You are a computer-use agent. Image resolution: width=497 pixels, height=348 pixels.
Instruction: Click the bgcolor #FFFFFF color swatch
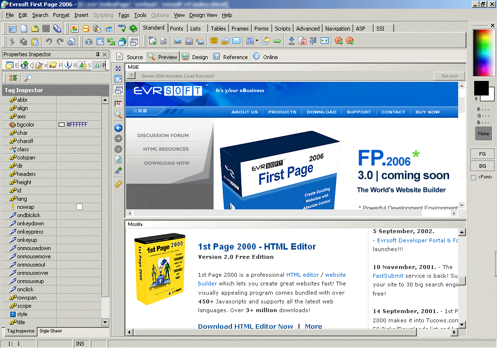click(62, 125)
